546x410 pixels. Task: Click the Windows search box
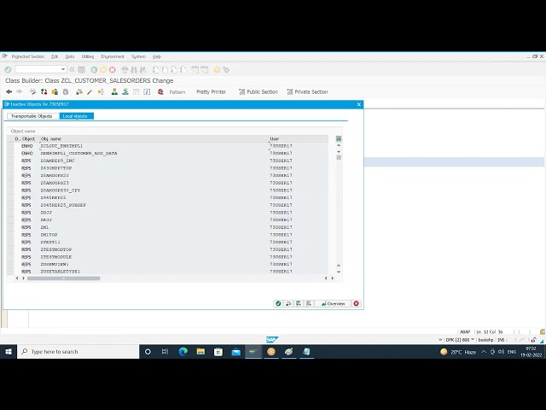(x=78, y=352)
